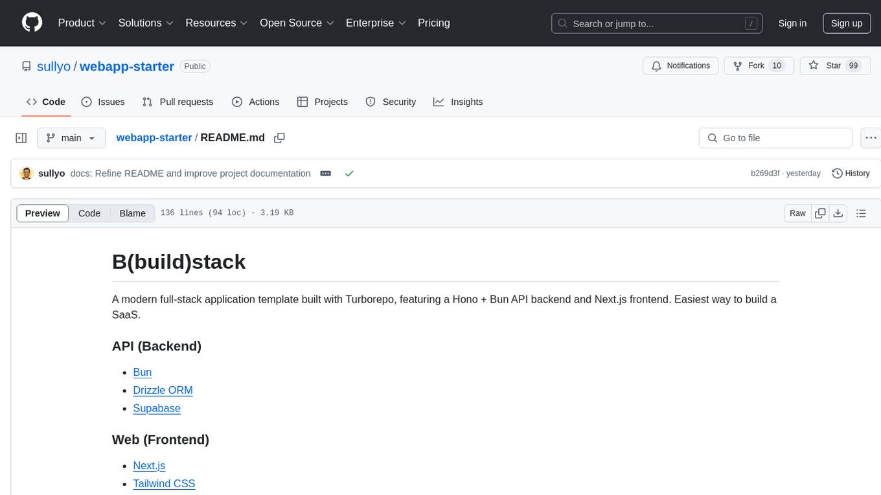Select the Preview view toggle
The width and height of the screenshot is (881, 495).
click(43, 213)
